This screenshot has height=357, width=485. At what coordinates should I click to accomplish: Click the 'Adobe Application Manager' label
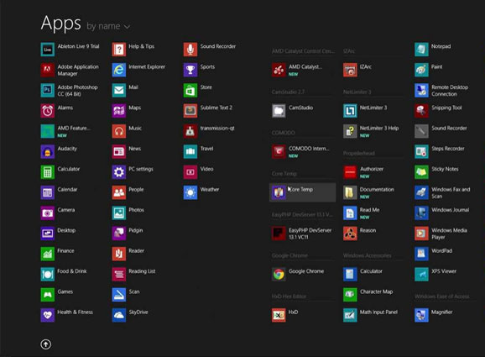tap(78, 70)
